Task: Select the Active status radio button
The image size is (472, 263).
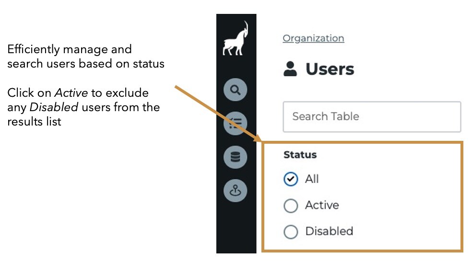Action: tap(291, 206)
